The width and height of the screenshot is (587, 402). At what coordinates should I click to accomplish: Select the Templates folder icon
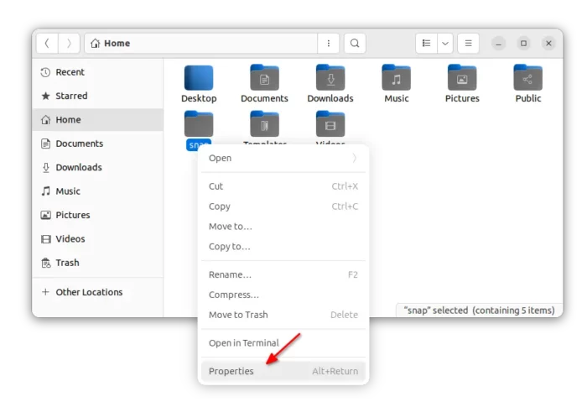(265, 124)
